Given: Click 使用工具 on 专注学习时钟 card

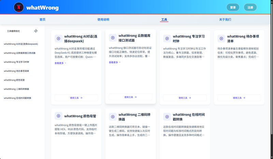Looking at the screenshot, I should click(x=185, y=98).
